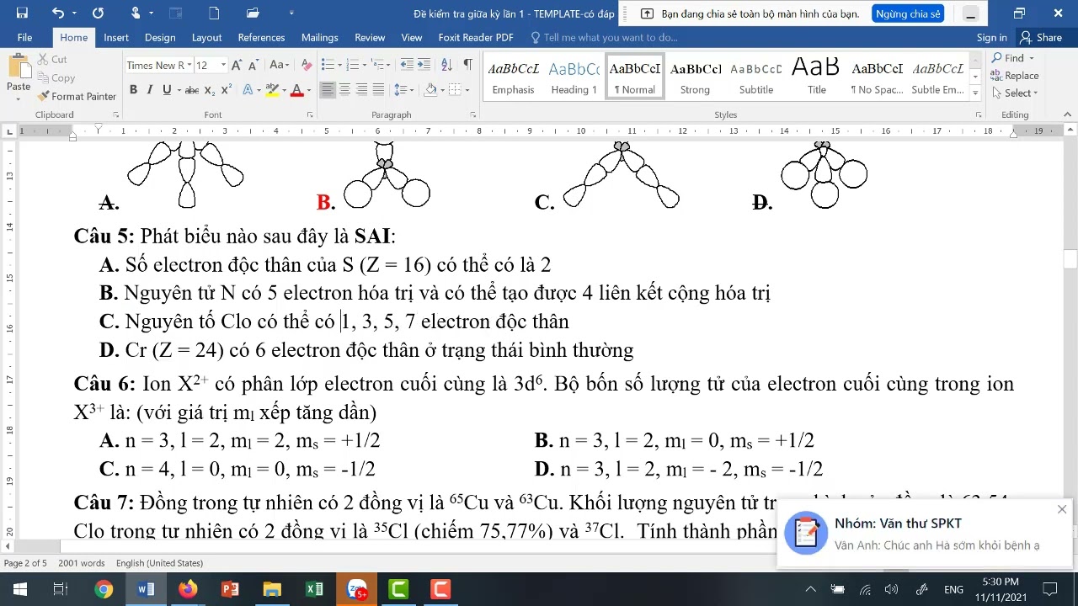This screenshot has height=606, width=1078.
Task: Apply the Heading 1 style
Action: click(x=574, y=77)
